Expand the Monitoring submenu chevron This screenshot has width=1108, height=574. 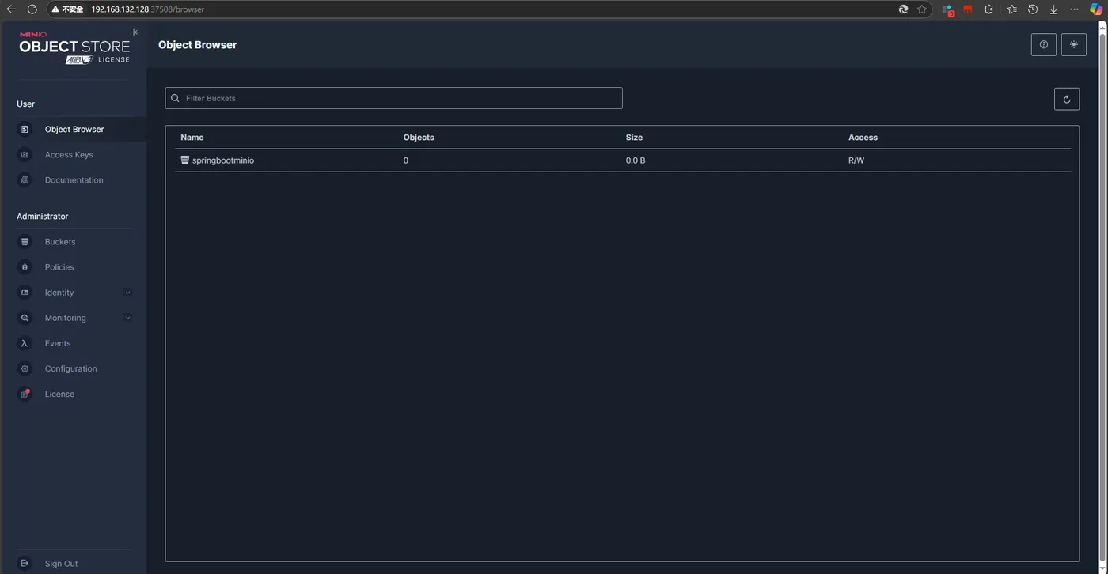point(127,318)
